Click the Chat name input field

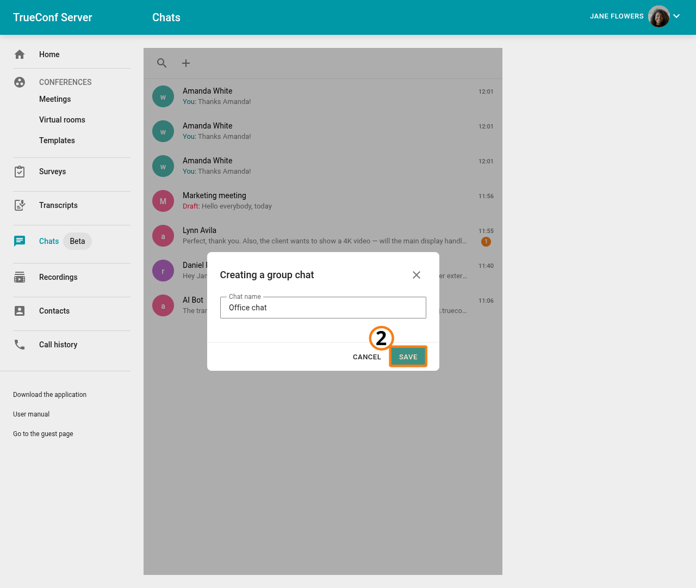(323, 308)
